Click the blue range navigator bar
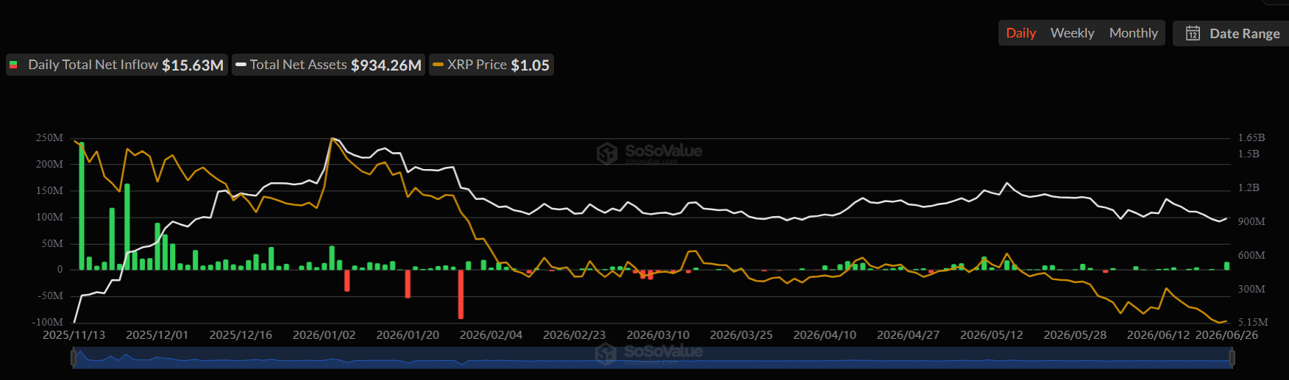The width and height of the screenshot is (1289, 380). 653,358
